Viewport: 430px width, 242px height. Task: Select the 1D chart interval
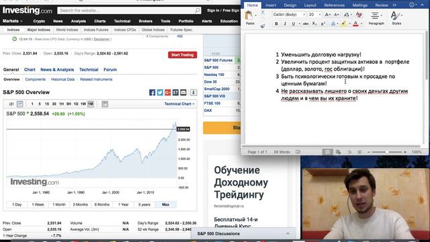click(x=76, y=104)
